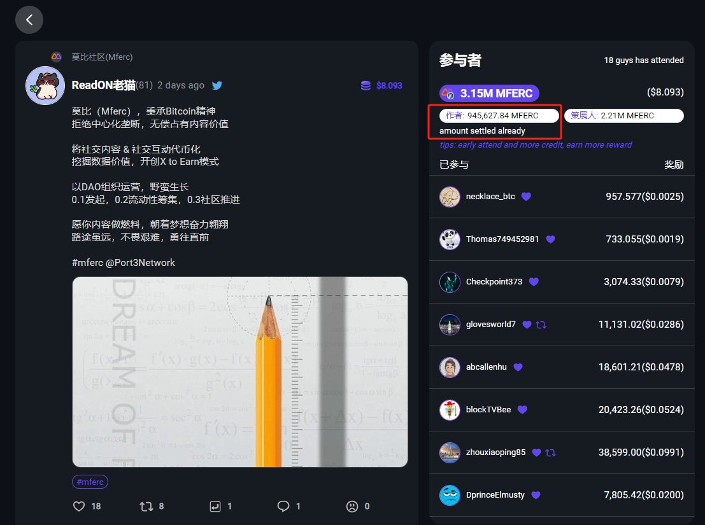Open the comment bubble icon

[283, 506]
